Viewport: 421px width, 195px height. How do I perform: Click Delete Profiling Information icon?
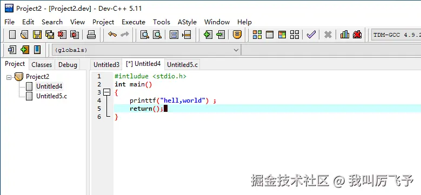tap(357, 35)
